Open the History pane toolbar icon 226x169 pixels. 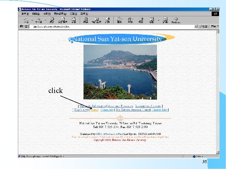point(107,20)
